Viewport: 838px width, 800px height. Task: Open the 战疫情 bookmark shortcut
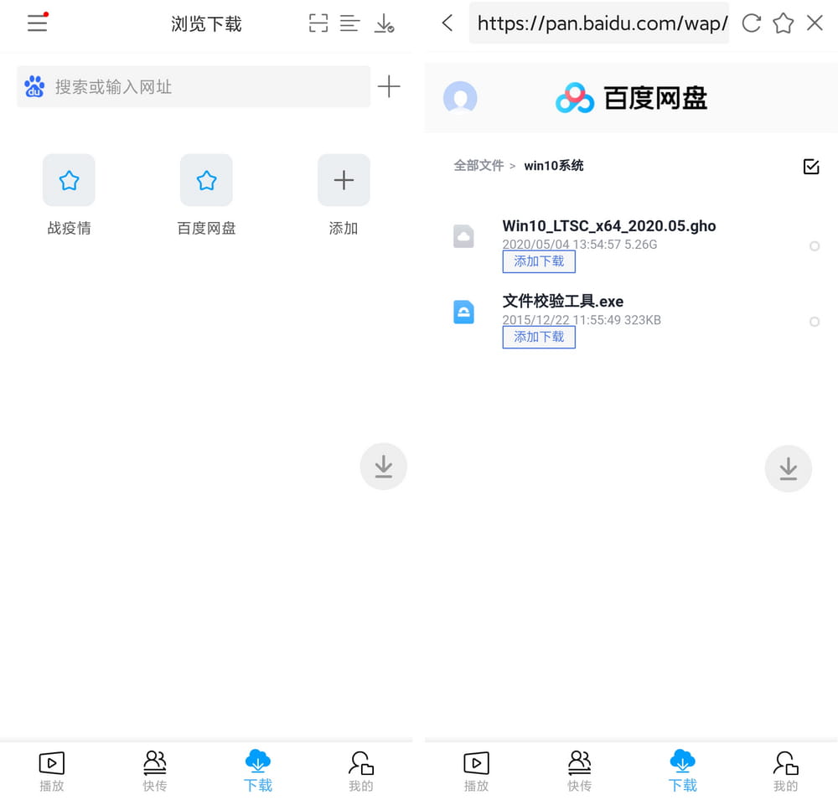point(69,193)
